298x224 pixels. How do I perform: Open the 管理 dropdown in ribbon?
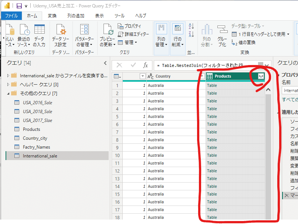click(127, 43)
